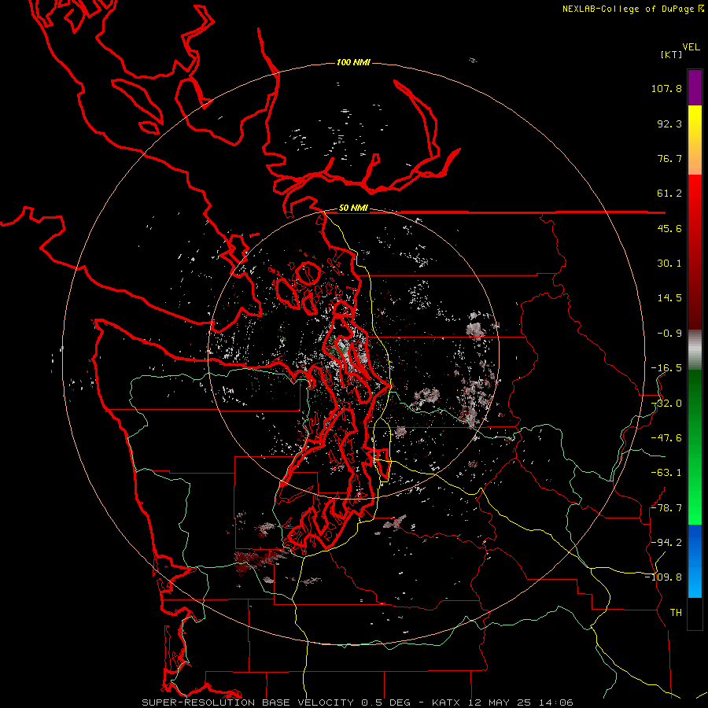This screenshot has width=708, height=708.
Task: Select the -94.2 legend value
Action: pos(666,542)
